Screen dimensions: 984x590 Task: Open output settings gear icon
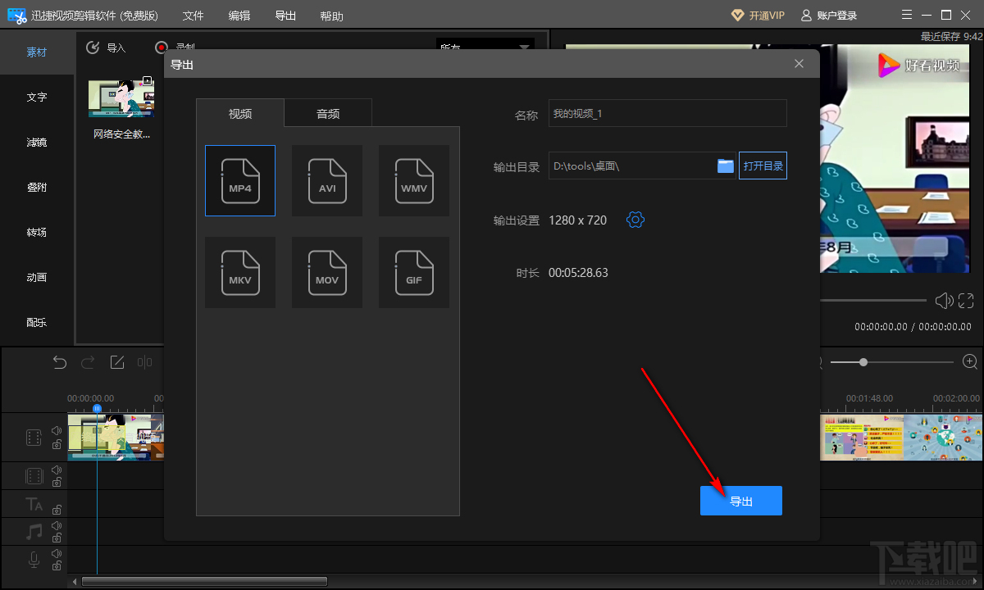[635, 220]
